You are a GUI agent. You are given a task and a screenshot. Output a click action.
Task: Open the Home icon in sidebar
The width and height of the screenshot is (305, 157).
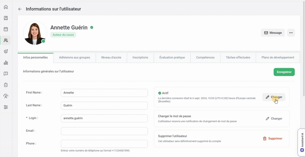[6, 7]
